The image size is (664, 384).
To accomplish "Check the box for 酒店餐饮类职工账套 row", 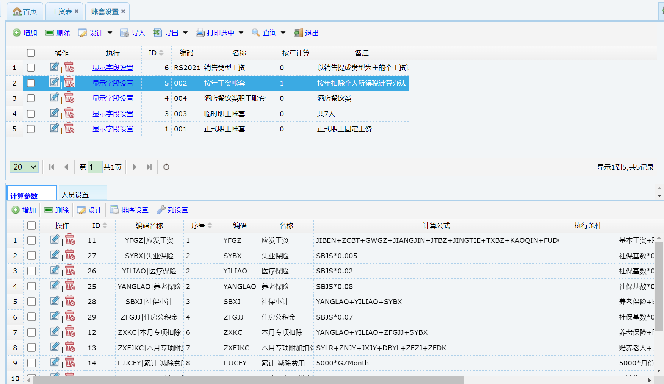I will (x=31, y=98).
